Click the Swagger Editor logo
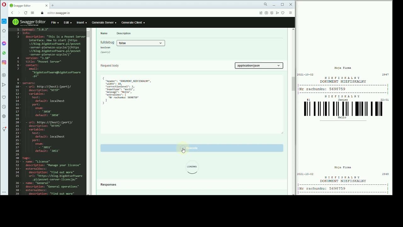 [x=29, y=22]
